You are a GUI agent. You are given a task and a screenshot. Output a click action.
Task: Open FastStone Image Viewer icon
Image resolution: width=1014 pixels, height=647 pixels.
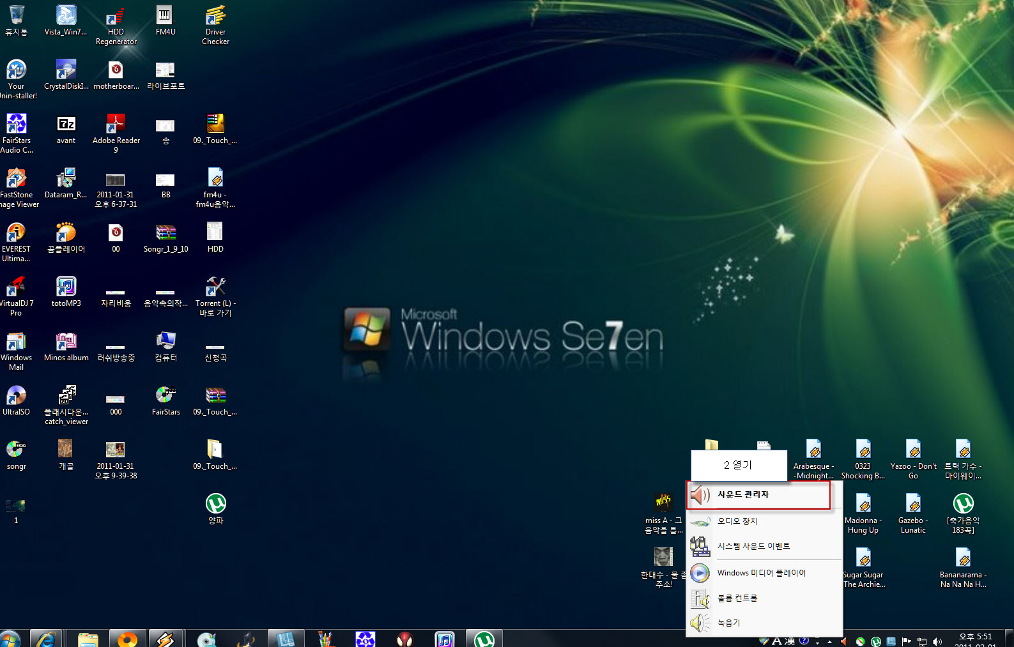click(x=18, y=188)
